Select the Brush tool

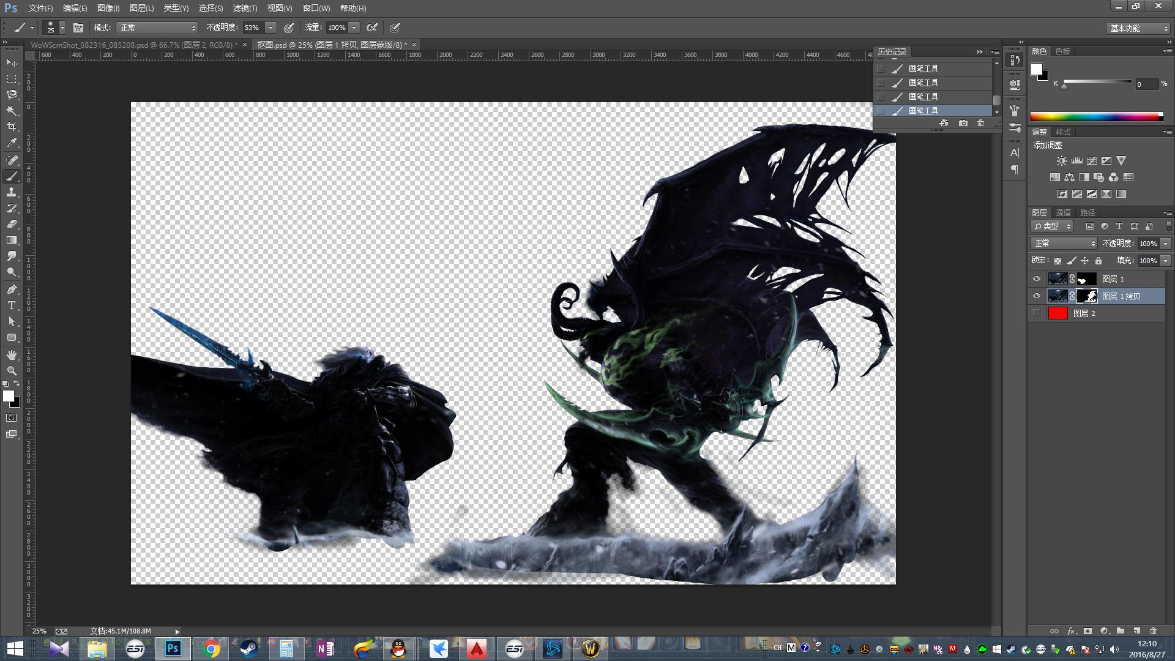[x=12, y=176]
